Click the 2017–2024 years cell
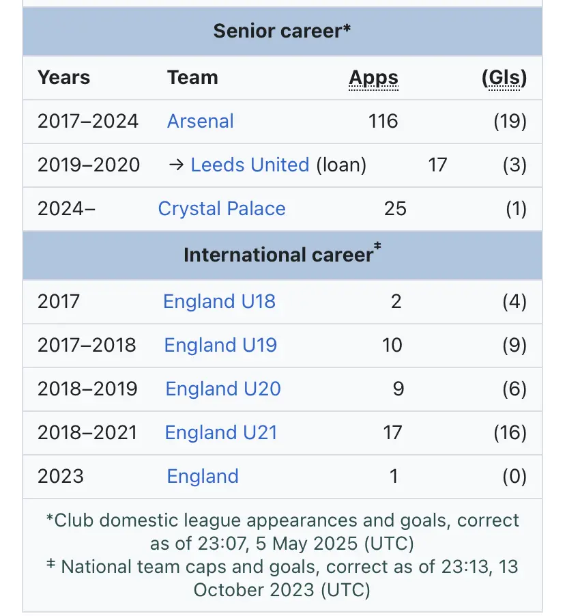The height and width of the screenshot is (616, 565). 87,121
